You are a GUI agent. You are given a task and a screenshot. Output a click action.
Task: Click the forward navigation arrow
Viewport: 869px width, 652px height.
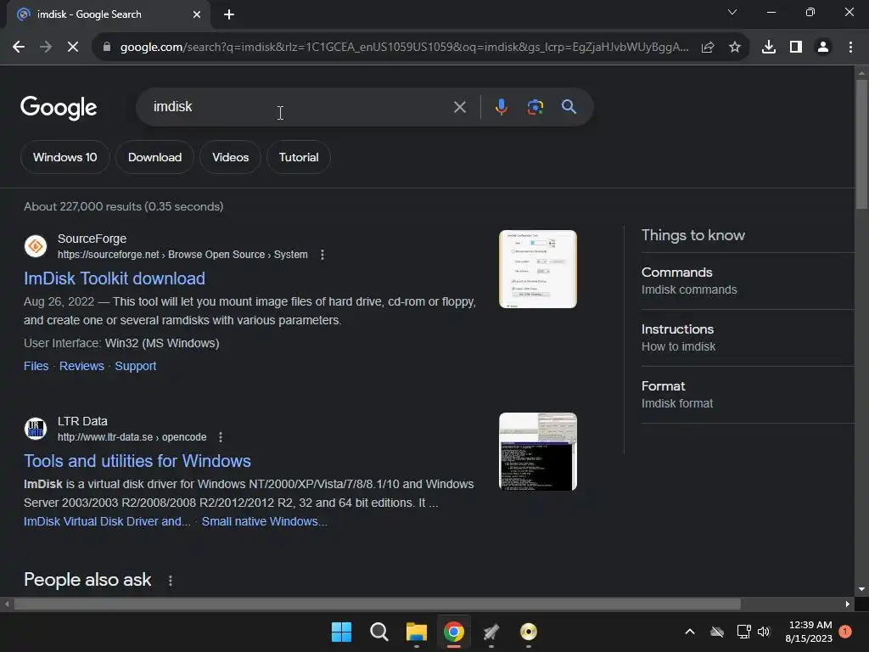tap(46, 48)
